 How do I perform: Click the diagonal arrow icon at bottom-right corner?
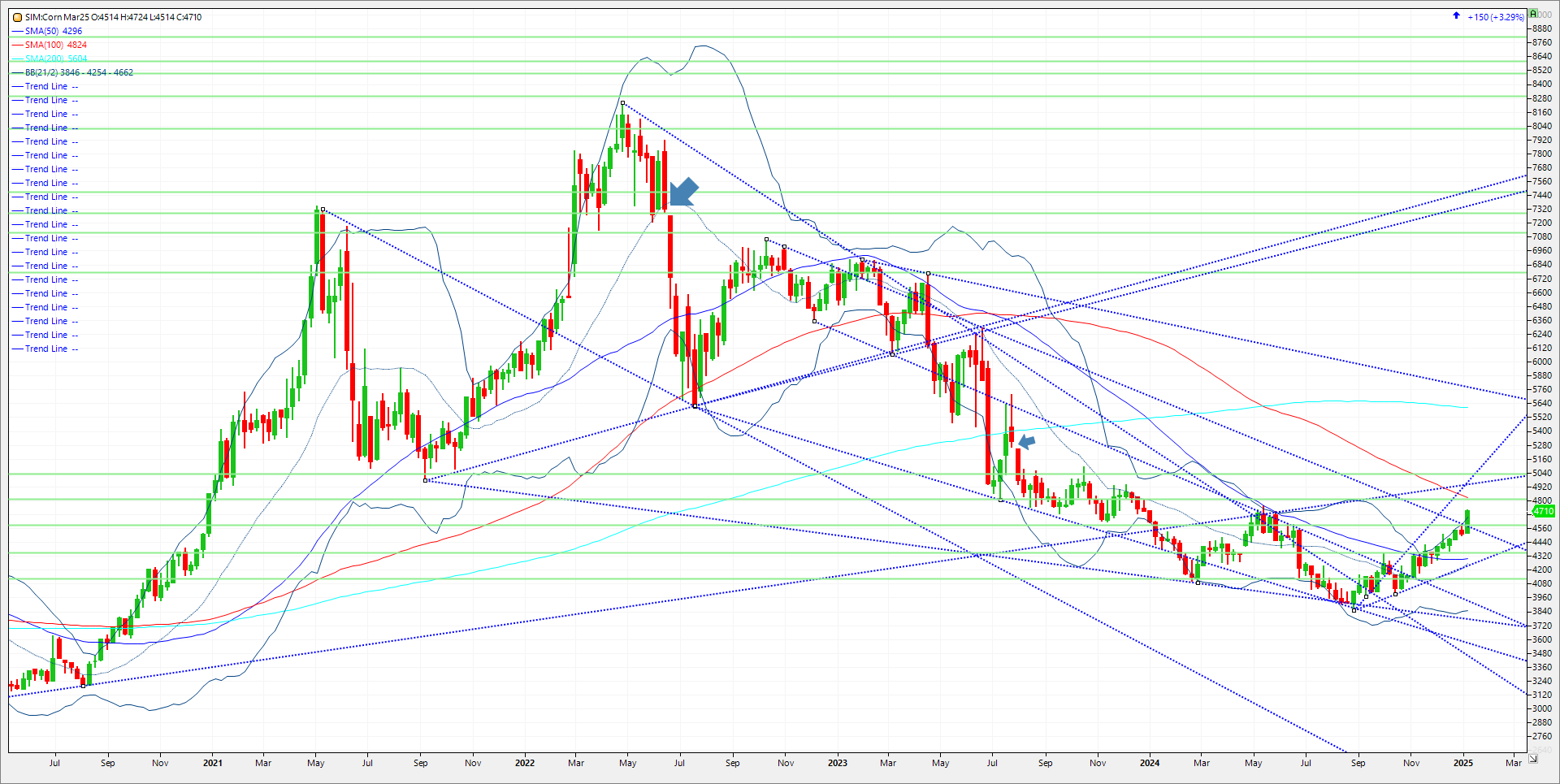click(1532, 758)
